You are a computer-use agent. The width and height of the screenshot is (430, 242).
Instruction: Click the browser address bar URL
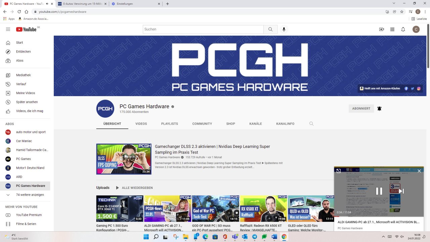[62, 12]
